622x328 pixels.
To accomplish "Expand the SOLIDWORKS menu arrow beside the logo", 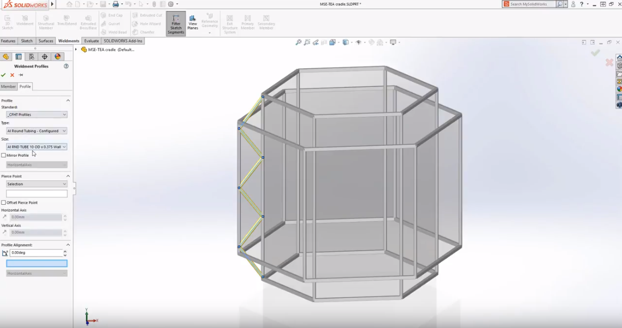I will tap(52, 4).
